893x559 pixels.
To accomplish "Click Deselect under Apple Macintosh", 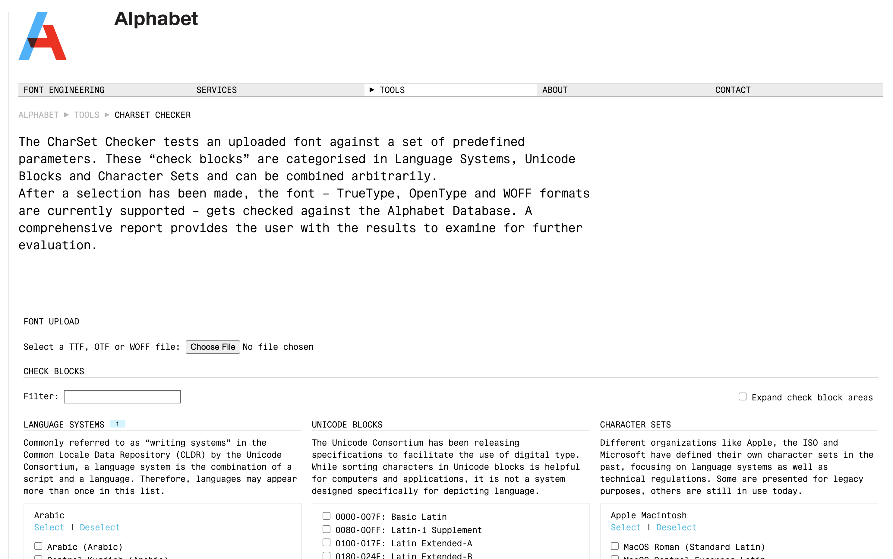I will pos(676,528).
